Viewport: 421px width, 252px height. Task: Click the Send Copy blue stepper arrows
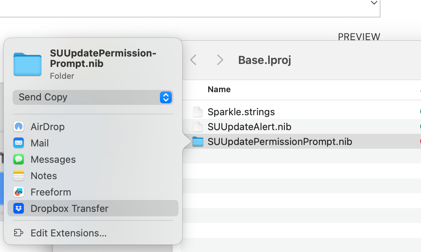click(x=165, y=97)
